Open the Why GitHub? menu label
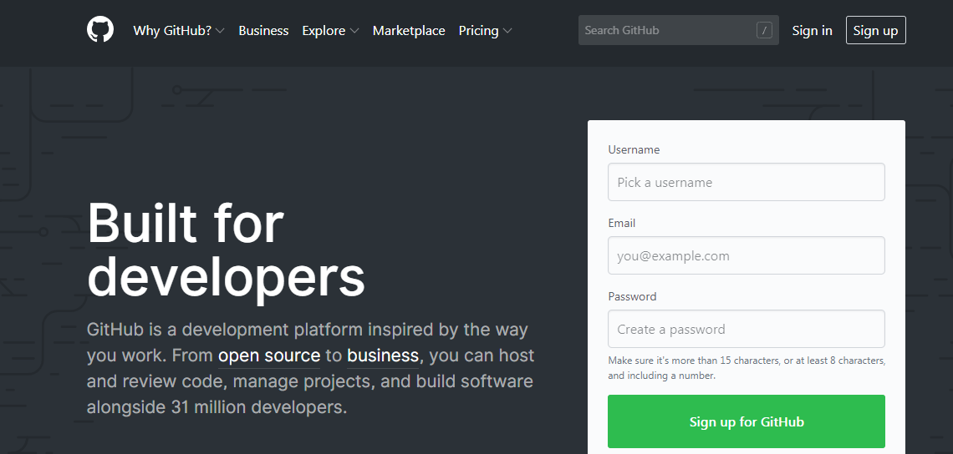The height and width of the screenshot is (454, 953). [172, 31]
